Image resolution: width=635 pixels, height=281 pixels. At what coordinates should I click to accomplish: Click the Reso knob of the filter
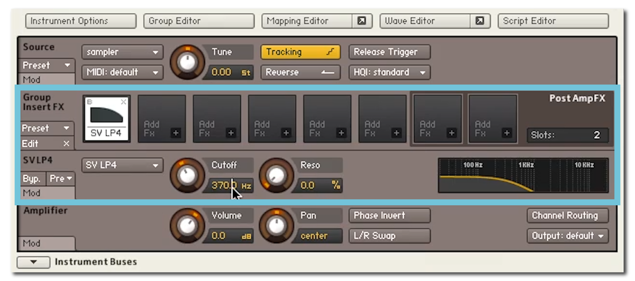(x=276, y=175)
